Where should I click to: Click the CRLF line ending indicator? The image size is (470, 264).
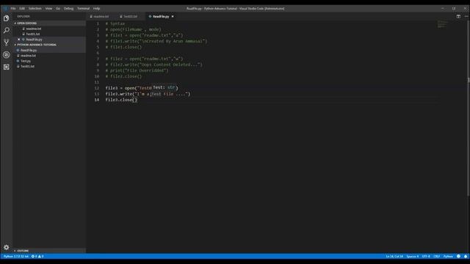click(437, 257)
